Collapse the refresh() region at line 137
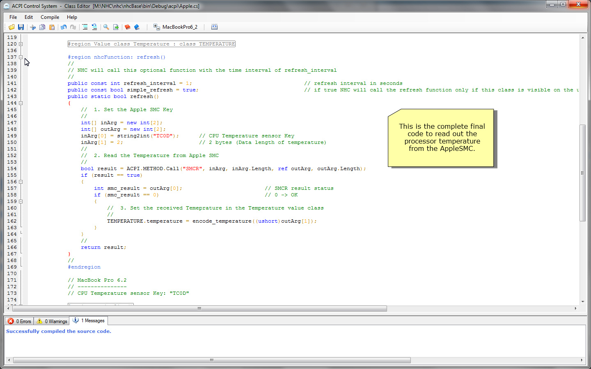This screenshot has height=369, width=591. (x=21, y=57)
